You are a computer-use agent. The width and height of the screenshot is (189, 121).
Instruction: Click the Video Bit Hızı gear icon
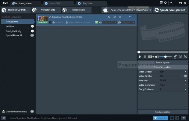coord(185,76)
